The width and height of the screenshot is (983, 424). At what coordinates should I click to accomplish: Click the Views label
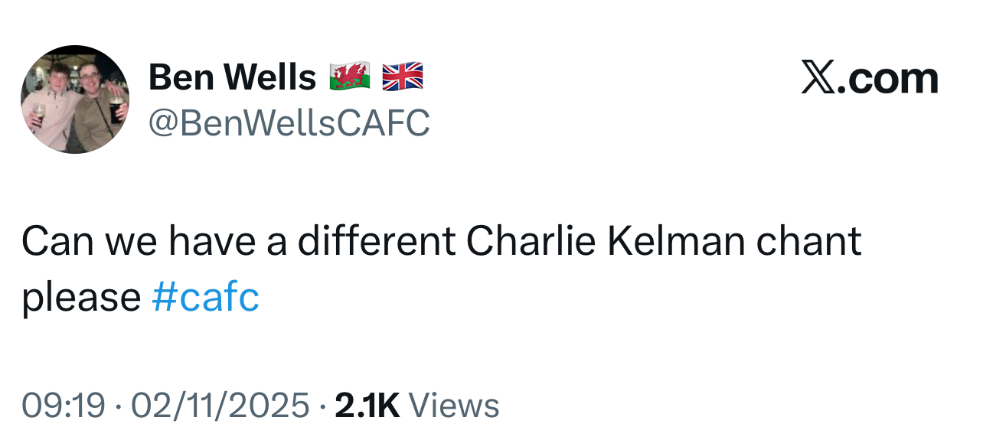[x=454, y=405]
